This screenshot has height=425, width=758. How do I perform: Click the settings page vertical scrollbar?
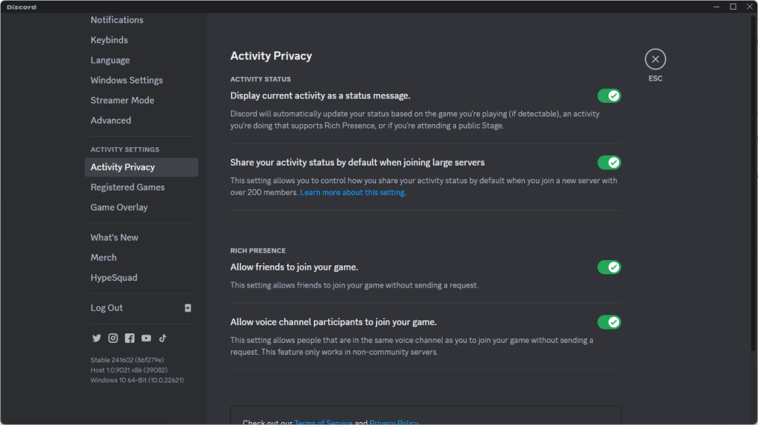pos(753,183)
